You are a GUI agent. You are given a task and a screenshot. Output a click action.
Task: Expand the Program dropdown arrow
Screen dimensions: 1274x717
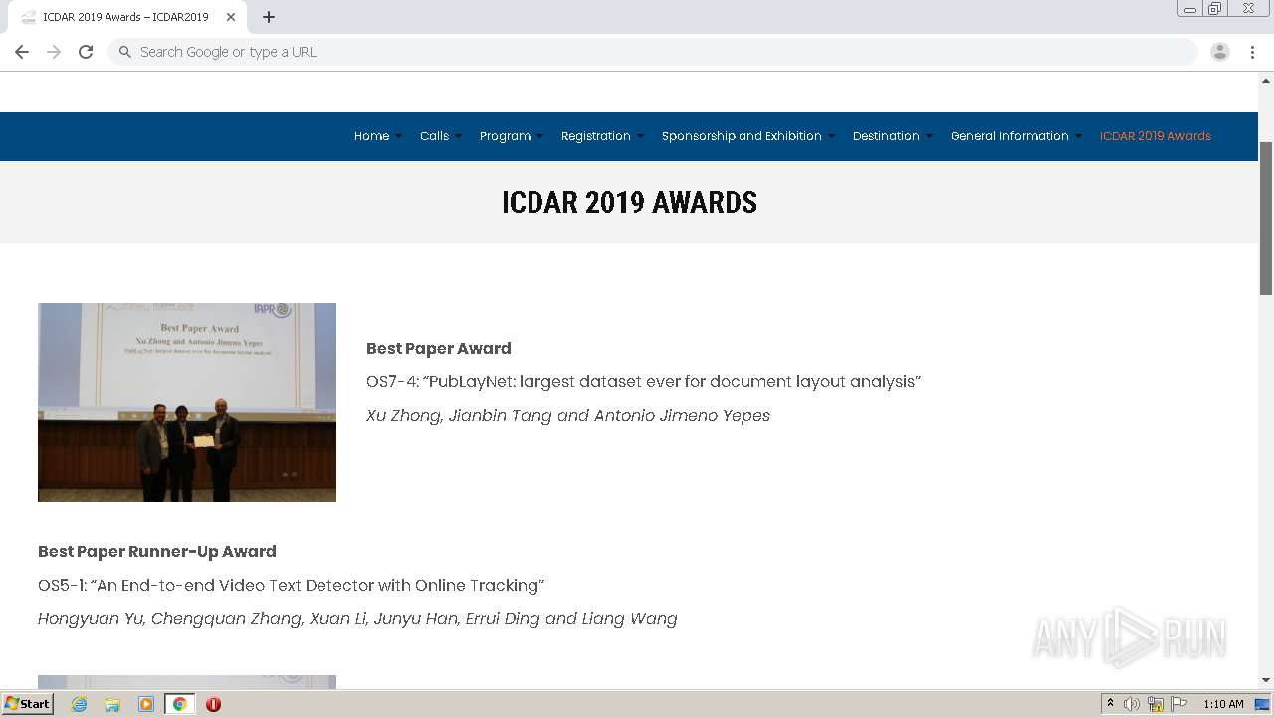coord(539,137)
